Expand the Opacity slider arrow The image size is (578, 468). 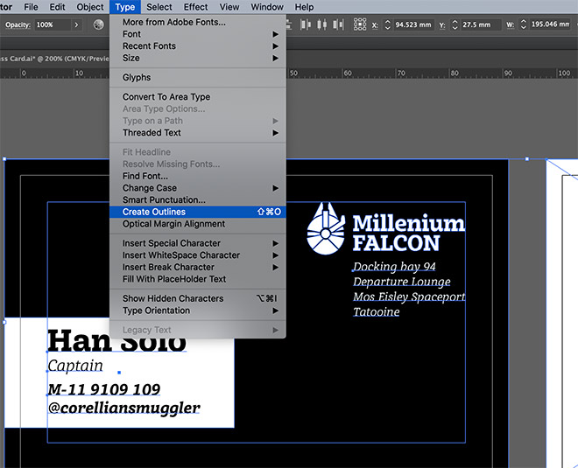76,25
